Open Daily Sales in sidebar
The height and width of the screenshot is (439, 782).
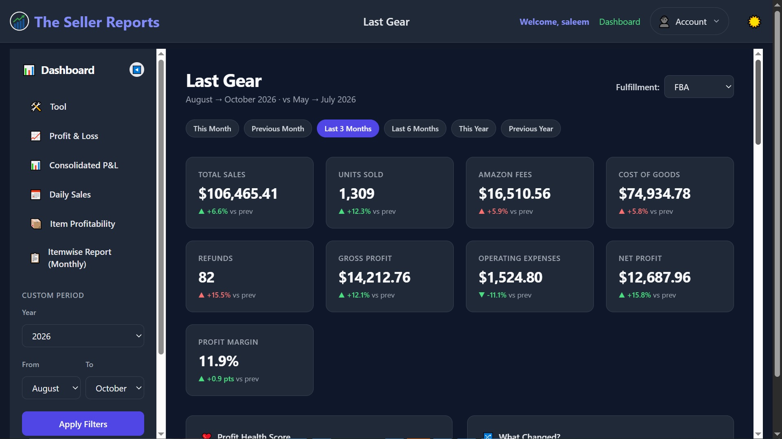point(83,195)
